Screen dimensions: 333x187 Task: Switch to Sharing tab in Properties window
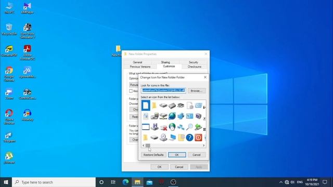click(x=165, y=62)
